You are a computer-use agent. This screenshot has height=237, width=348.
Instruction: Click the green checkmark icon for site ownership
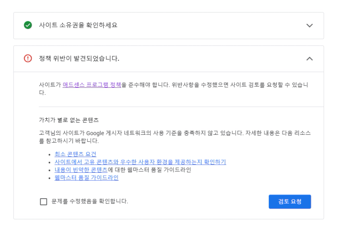[27, 26]
